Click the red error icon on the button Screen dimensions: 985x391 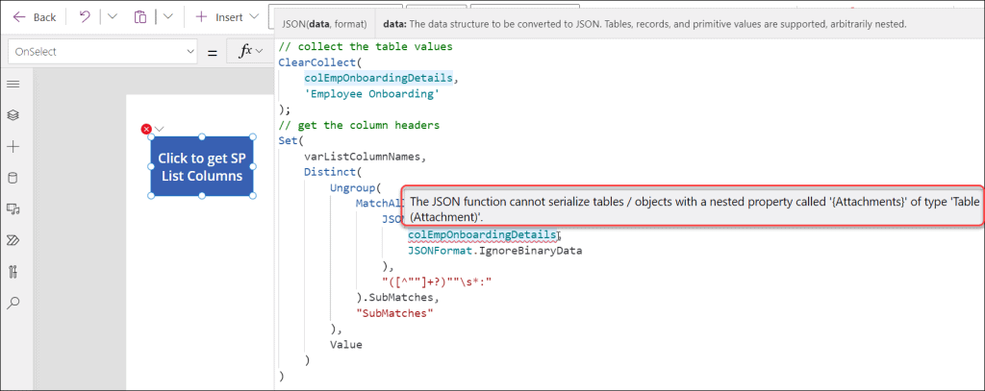click(x=146, y=130)
